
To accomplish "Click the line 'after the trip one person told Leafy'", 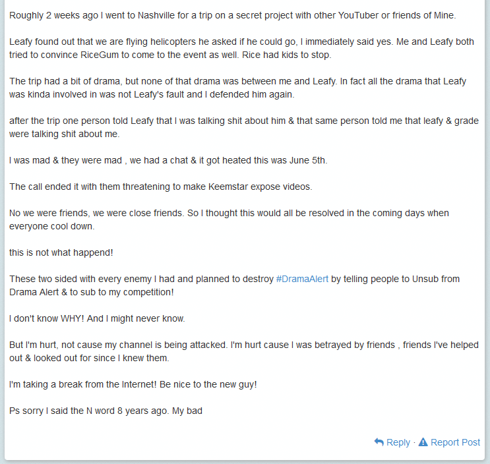I will [x=244, y=121].
